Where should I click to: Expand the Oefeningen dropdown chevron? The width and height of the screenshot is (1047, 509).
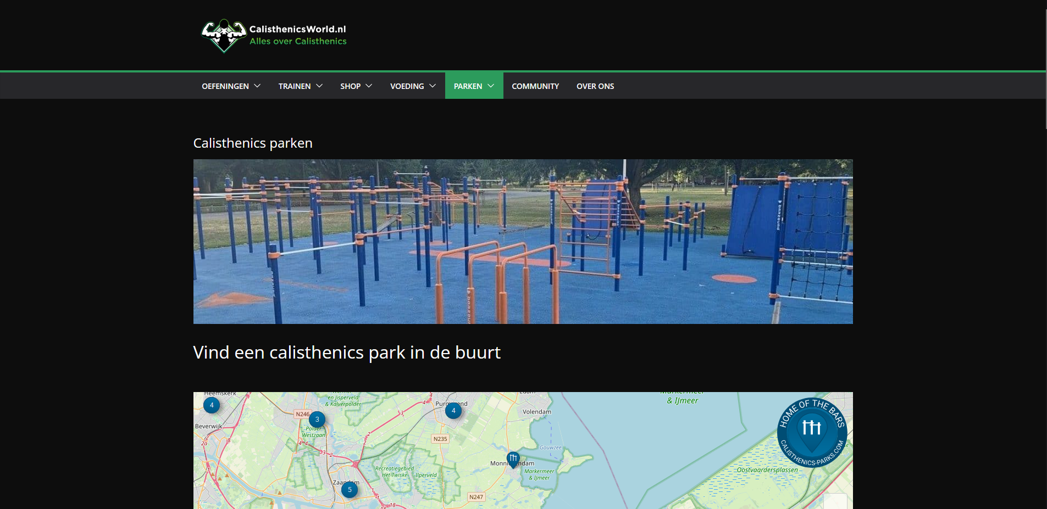[x=257, y=86]
